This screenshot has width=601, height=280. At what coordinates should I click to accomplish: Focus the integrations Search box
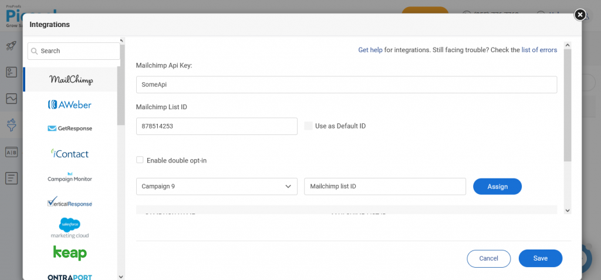(73, 51)
